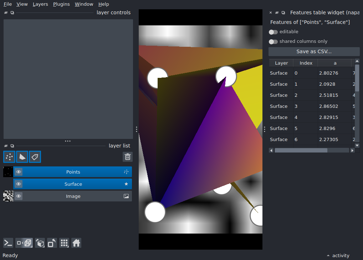Add a new labels layer
363x260 pixels.
click(x=35, y=157)
